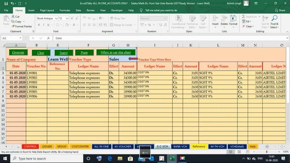Image resolution: width=290 pixels, height=163 pixels.
Task: Open Find & Select magnifier
Action: [x=274, y=19]
